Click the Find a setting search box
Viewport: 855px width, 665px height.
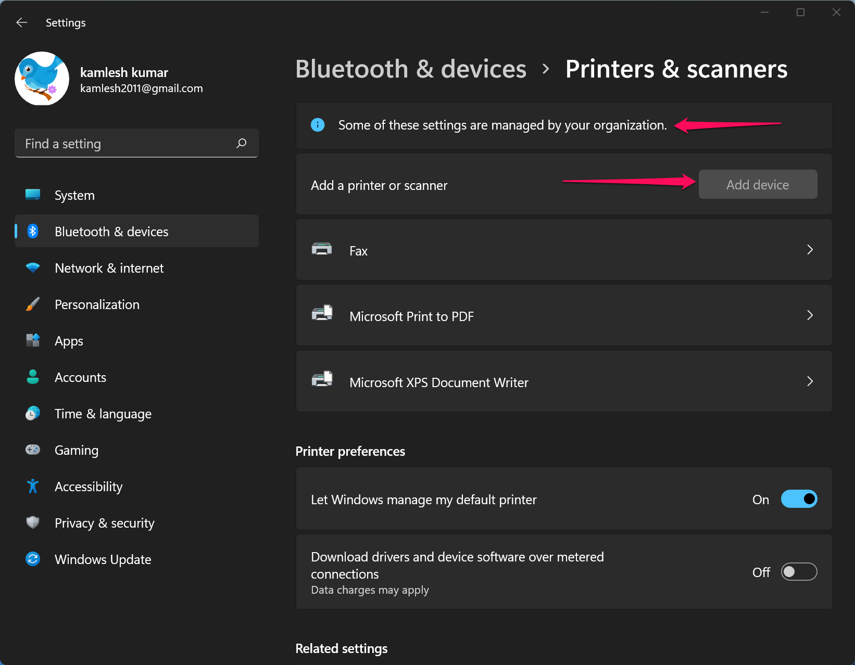click(x=136, y=143)
